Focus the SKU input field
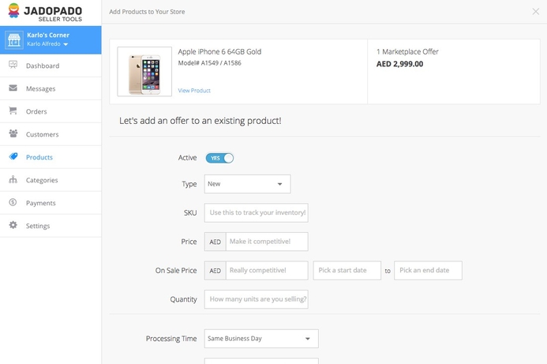Image resolution: width=547 pixels, height=364 pixels. pyautogui.click(x=256, y=213)
